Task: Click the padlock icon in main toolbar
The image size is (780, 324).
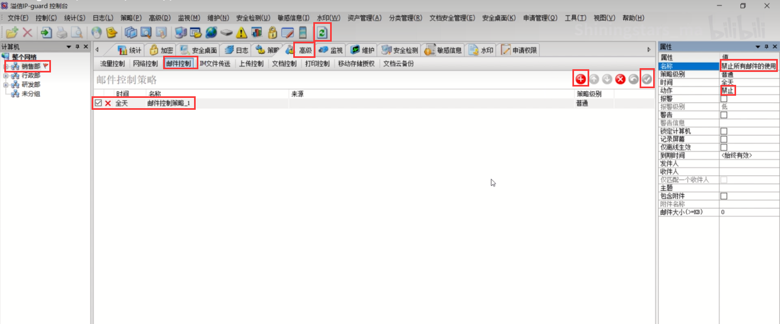Action: (273, 32)
